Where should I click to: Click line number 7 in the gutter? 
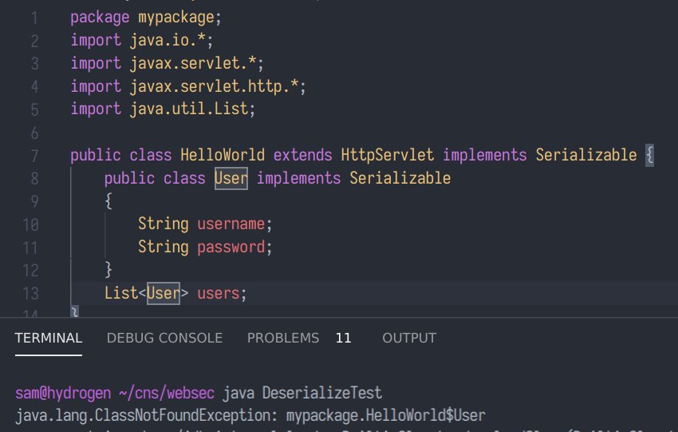coord(34,155)
